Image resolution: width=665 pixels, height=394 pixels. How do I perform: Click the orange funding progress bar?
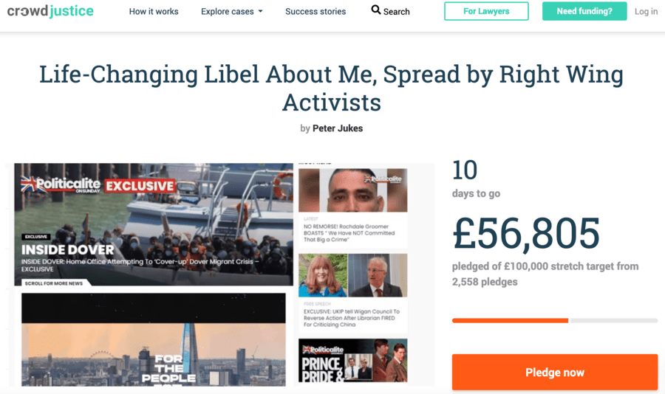click(x=510, y=321)
